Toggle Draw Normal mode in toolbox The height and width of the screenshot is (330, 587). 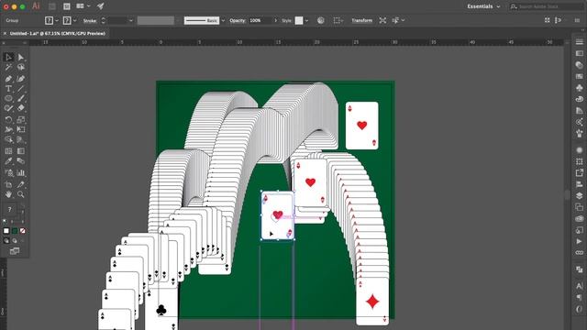click(6, 240)
